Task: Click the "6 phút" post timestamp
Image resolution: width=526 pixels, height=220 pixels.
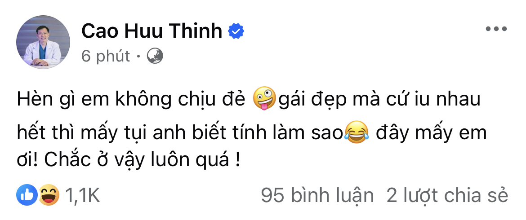Action: [106, 56]
